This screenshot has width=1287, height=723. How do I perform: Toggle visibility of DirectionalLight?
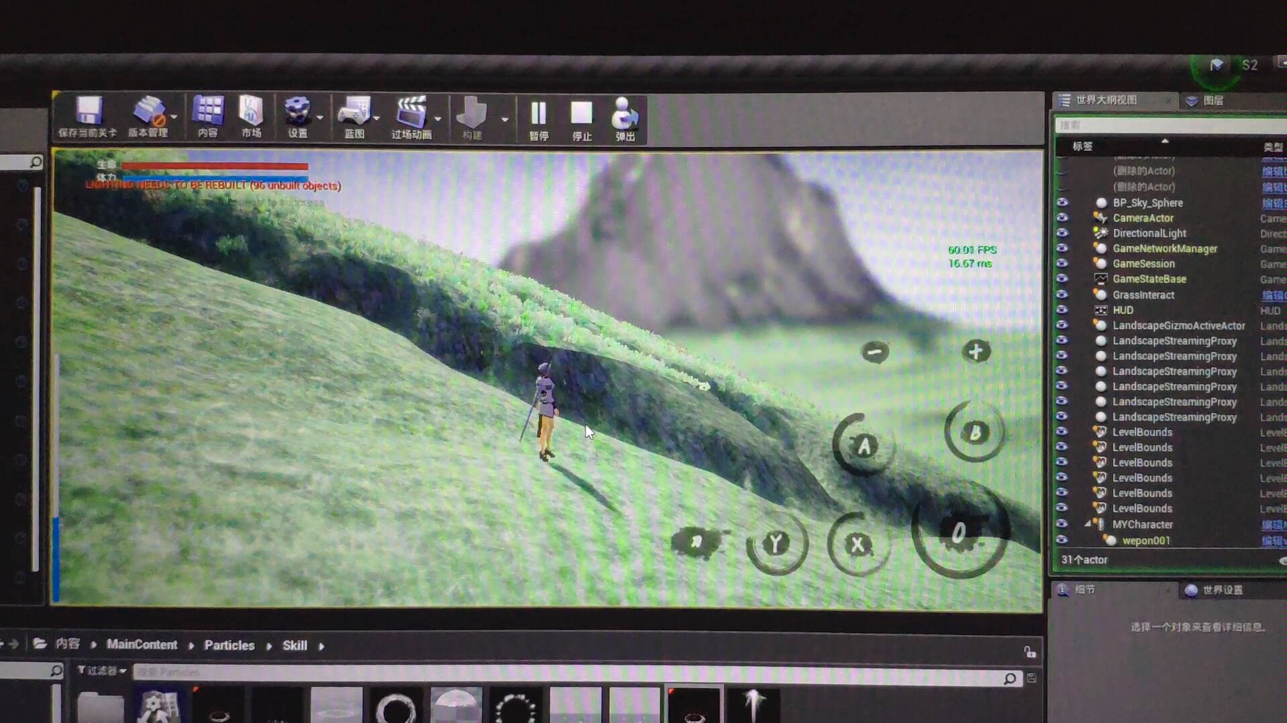point(1062,233)
